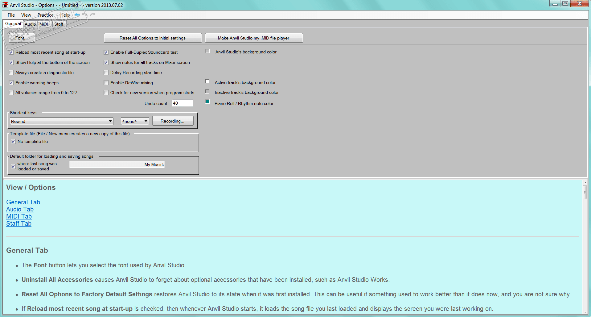Check for new version when program starts
591x317 pixels.
click(106, 93)
